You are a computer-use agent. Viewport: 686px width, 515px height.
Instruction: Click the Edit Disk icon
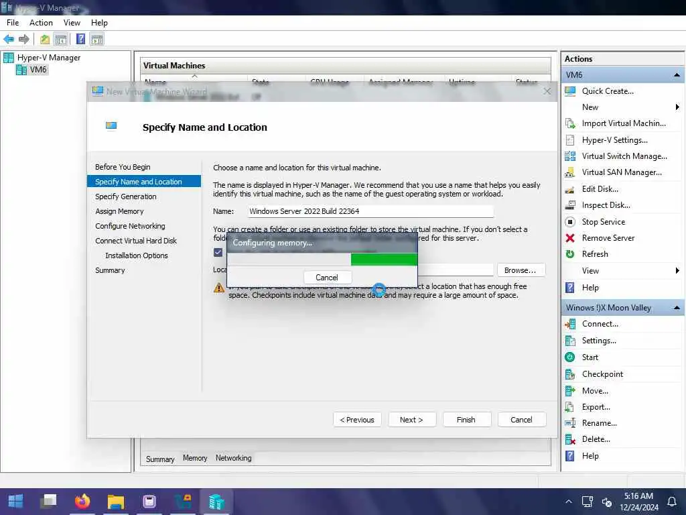point(570,189)
